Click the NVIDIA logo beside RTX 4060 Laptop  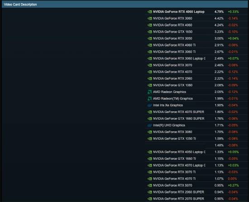tap(149, 12)
